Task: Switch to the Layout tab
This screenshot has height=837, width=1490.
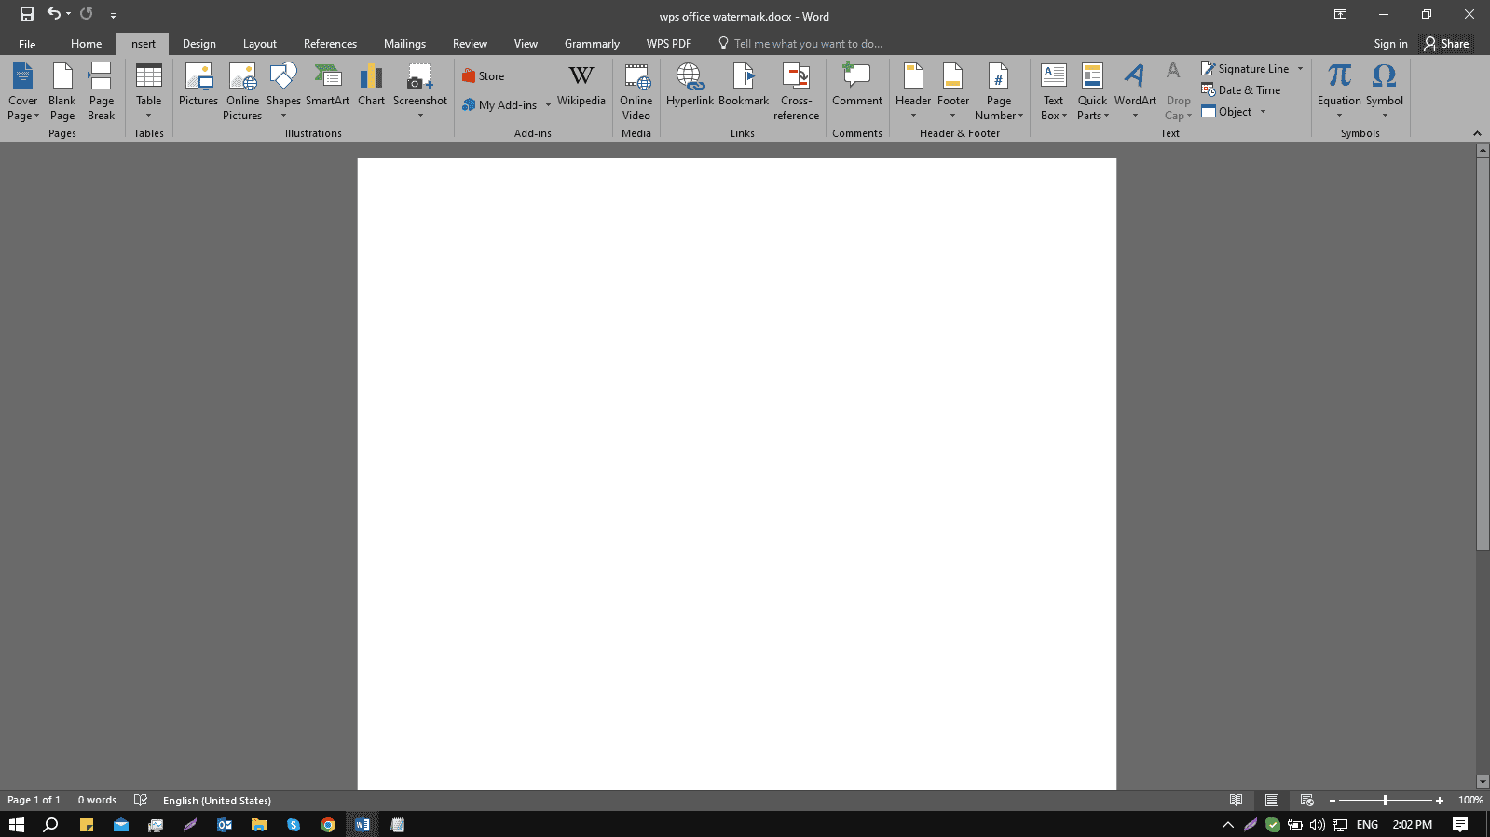Action: [x=260, y=44]
